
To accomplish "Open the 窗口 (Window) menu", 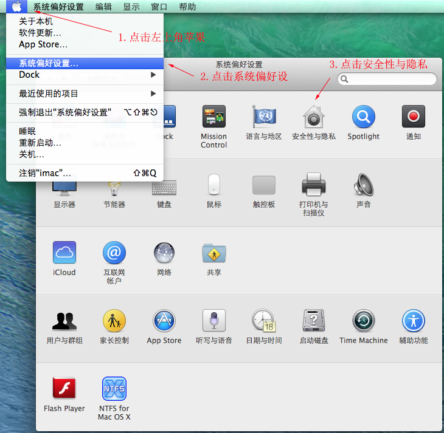I will tap(159, 7).
